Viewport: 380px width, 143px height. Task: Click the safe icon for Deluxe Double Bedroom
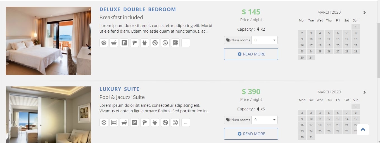click(175, 43)
